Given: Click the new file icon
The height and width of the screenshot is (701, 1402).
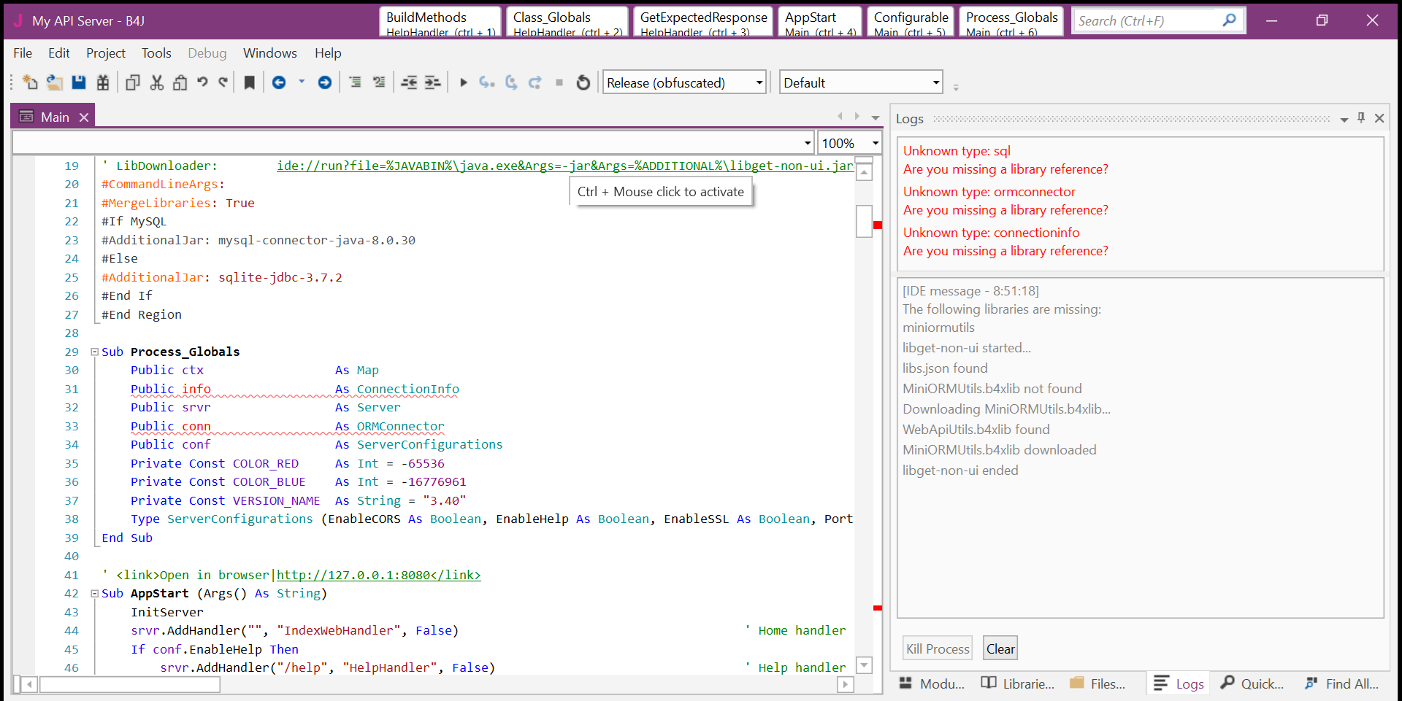Looking at the screenshot, I should (30, 82).
